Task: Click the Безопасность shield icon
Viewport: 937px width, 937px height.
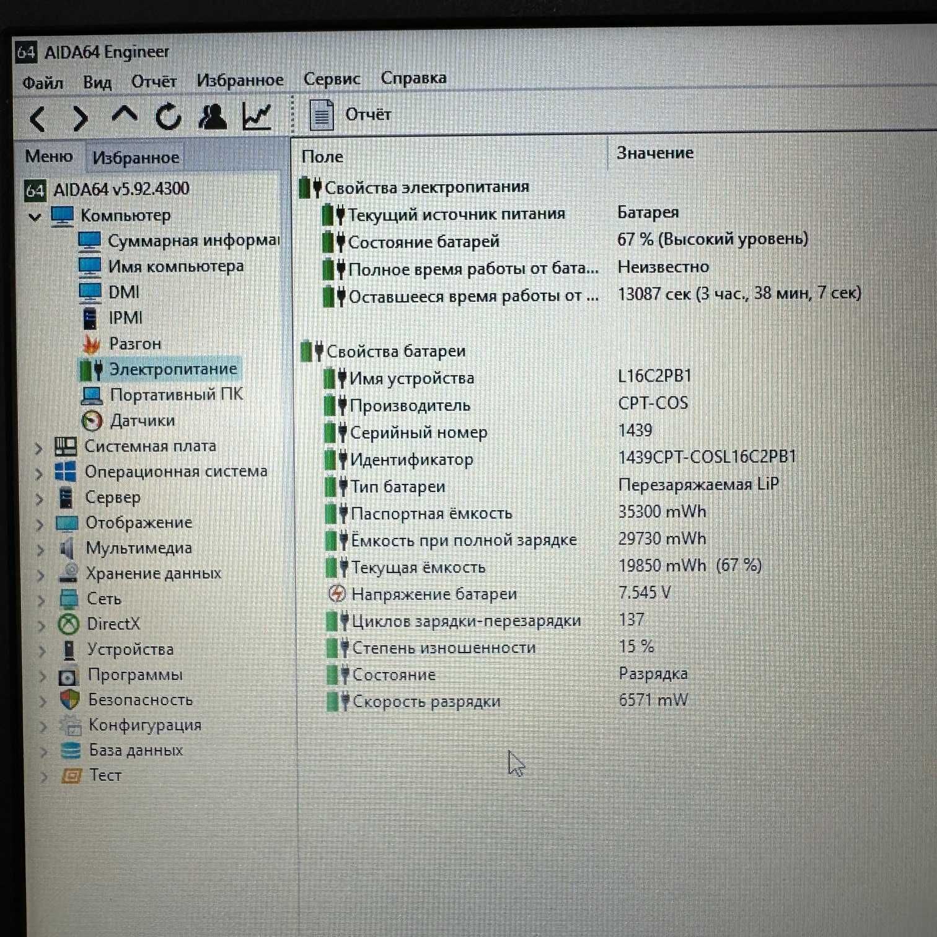Action: 70,700
